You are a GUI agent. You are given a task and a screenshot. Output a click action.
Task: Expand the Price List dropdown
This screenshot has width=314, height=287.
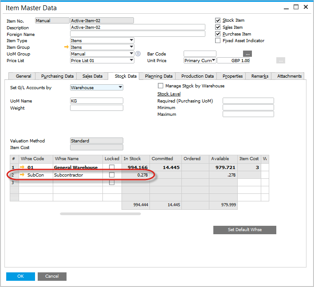(x=131, y=61)
